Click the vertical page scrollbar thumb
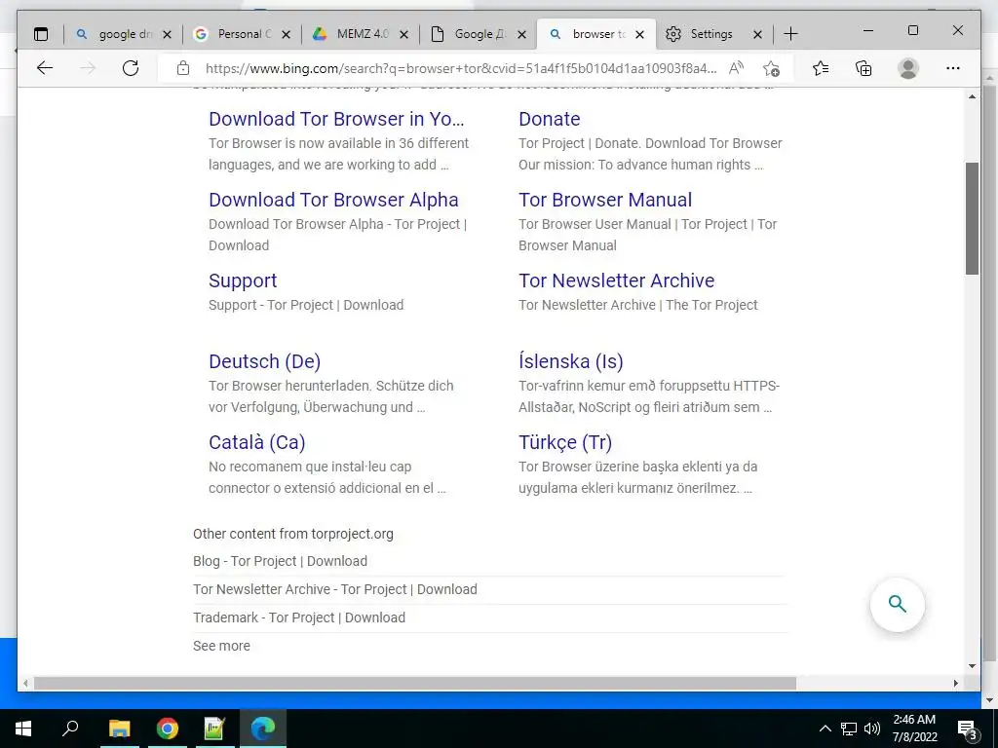The height and width of the screenshot is (748, 998). coord(972,218)
